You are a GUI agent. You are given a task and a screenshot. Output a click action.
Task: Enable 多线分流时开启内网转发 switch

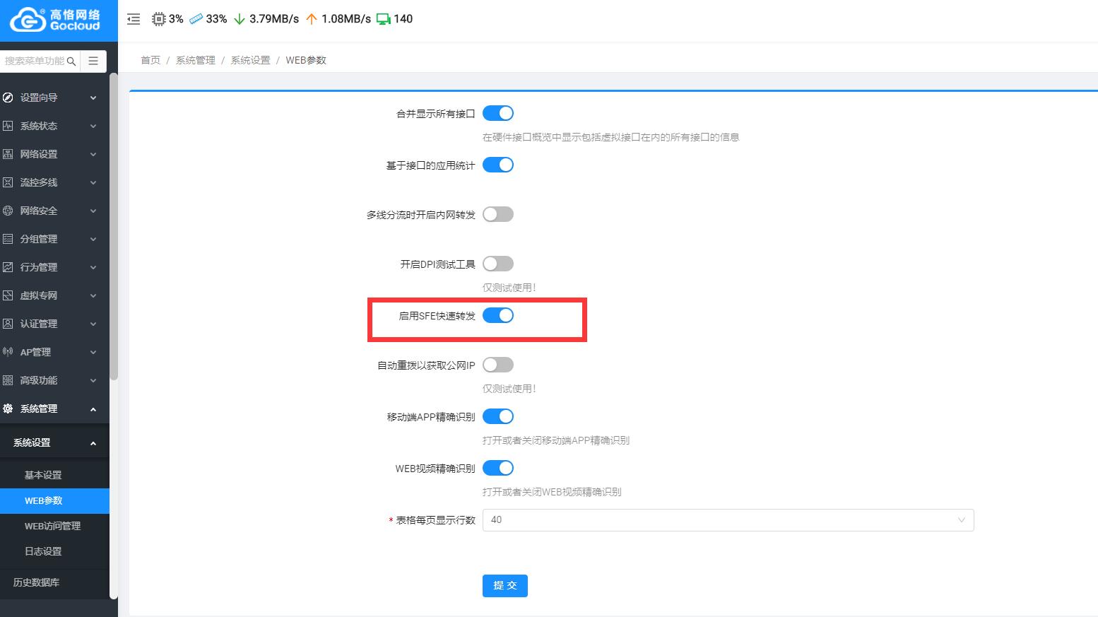[498, 214]
